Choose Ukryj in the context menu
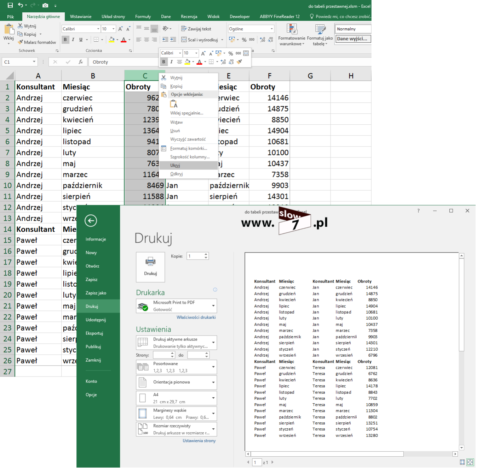Screen dimensions: 477x469 (189, 165)
